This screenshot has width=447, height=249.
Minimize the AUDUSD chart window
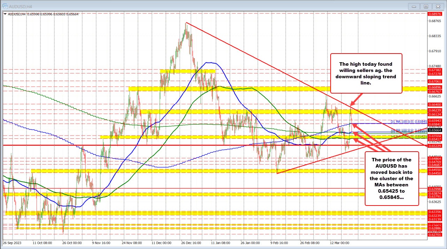click(x=413, y=6)
